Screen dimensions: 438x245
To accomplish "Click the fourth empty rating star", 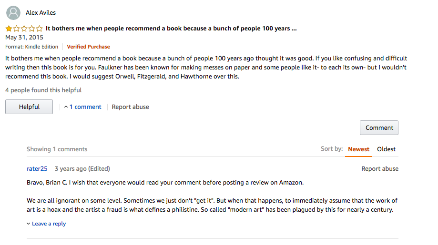I will [x=32, y=29].
